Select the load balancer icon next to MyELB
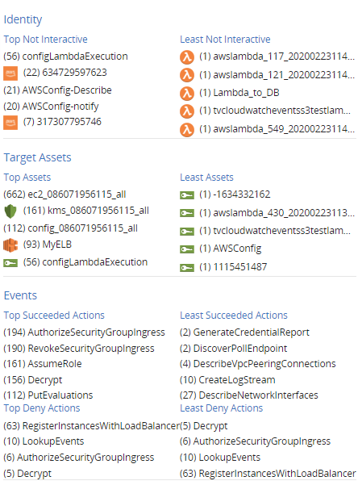The width and height of the screenshot is (358, 485). point(10,245)
